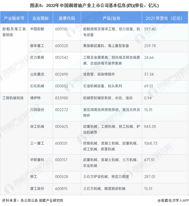Click revenue value 597.40
Image resolution: width=189 pixels, height=206 pixels.
tap(150, 29)
